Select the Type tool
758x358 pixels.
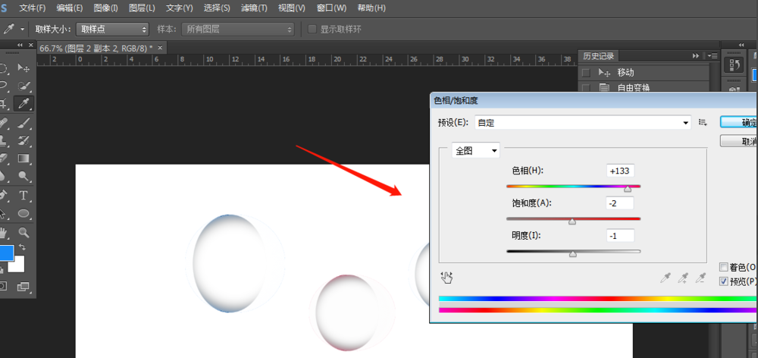coord(23,196)
